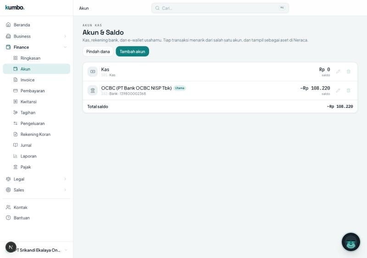This screenshot has height=258, width=367.
Task: Click the Legal scales icon
Action: [x=8, y=179]
